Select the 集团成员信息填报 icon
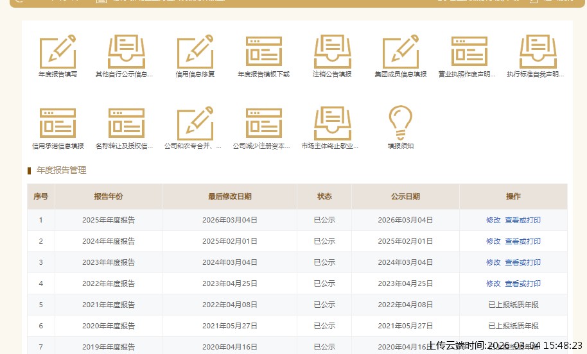Viewport: 587px width, 354px height. click(400, 52)
